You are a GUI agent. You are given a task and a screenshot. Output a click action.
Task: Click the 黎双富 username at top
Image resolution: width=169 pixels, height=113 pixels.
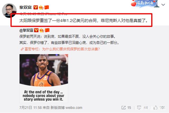[x=26, y=7]
